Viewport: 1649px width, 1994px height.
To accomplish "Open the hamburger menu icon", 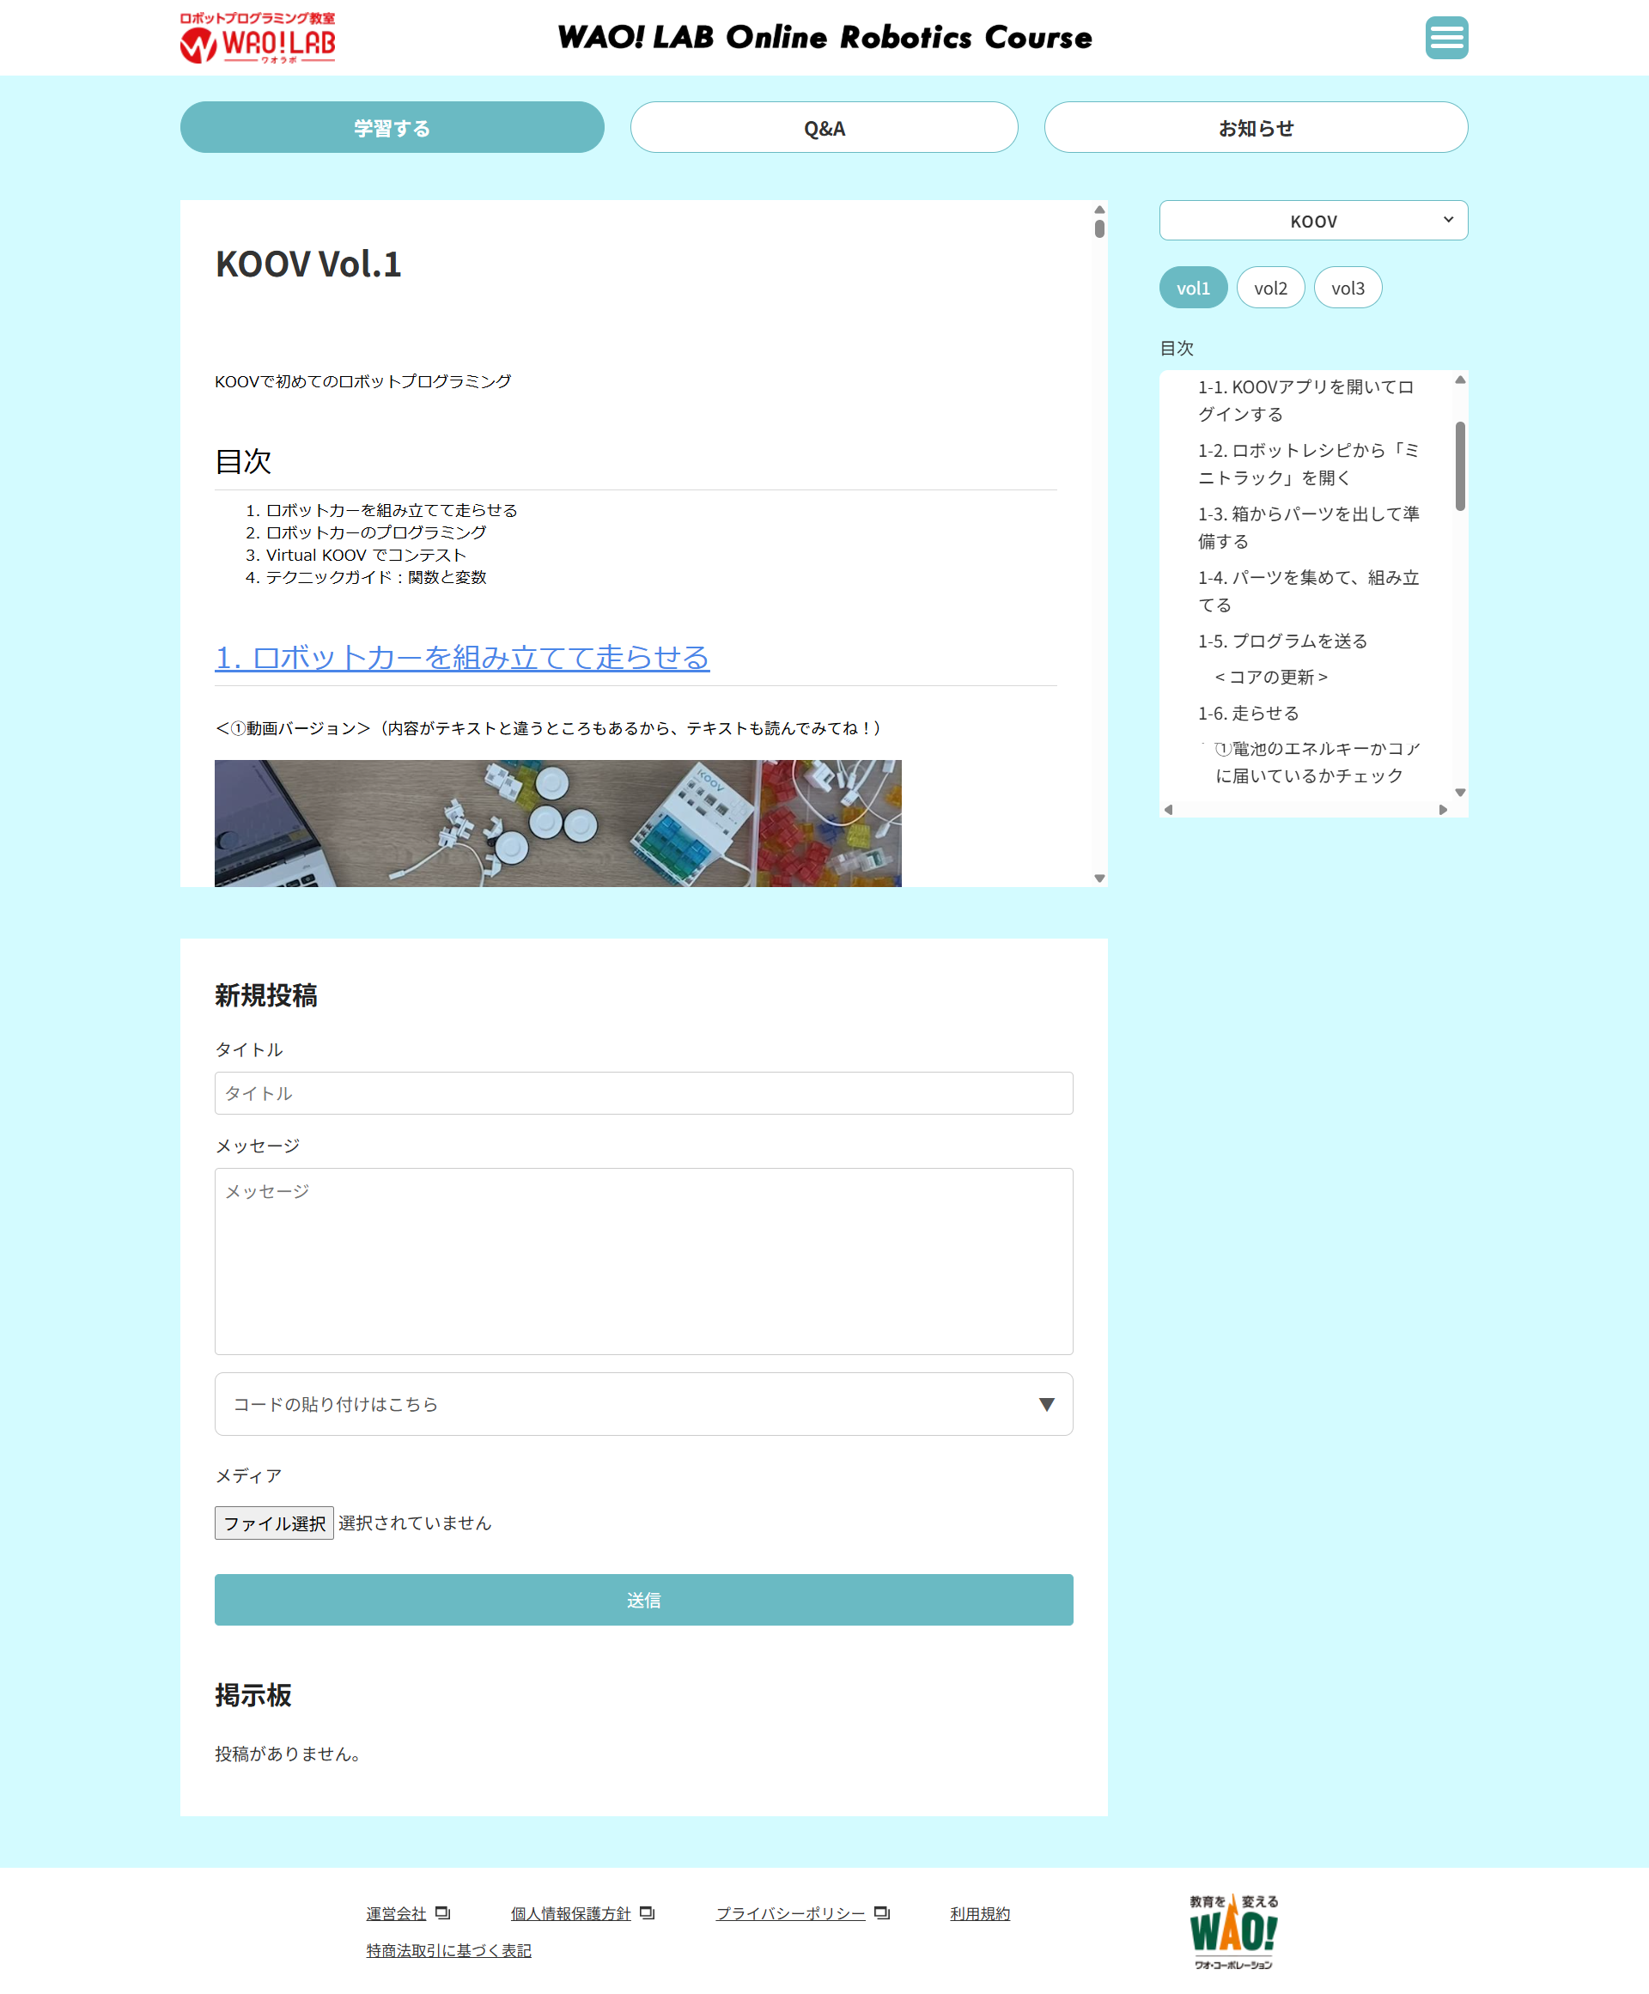I will (1445, 38).
